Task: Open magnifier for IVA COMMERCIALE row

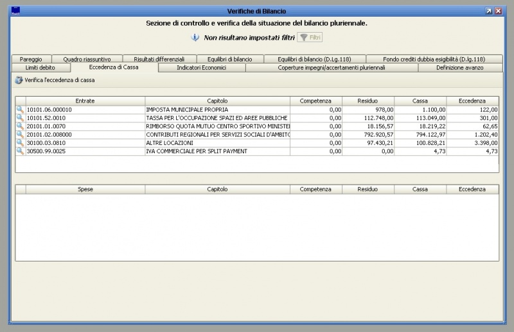Action: (x=20, y=151)
